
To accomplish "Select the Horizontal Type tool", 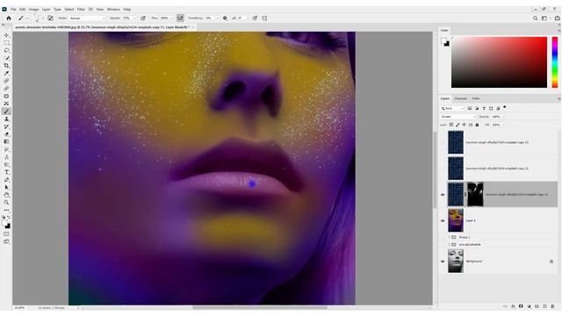I will 6,172.
